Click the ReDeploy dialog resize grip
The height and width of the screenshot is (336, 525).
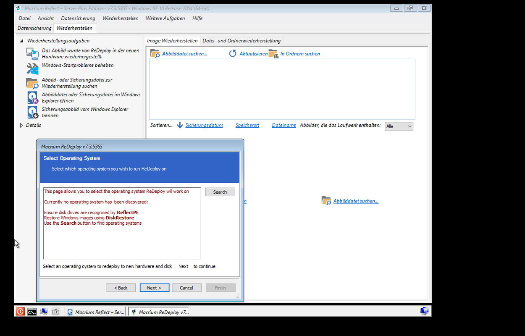(238, 297)
